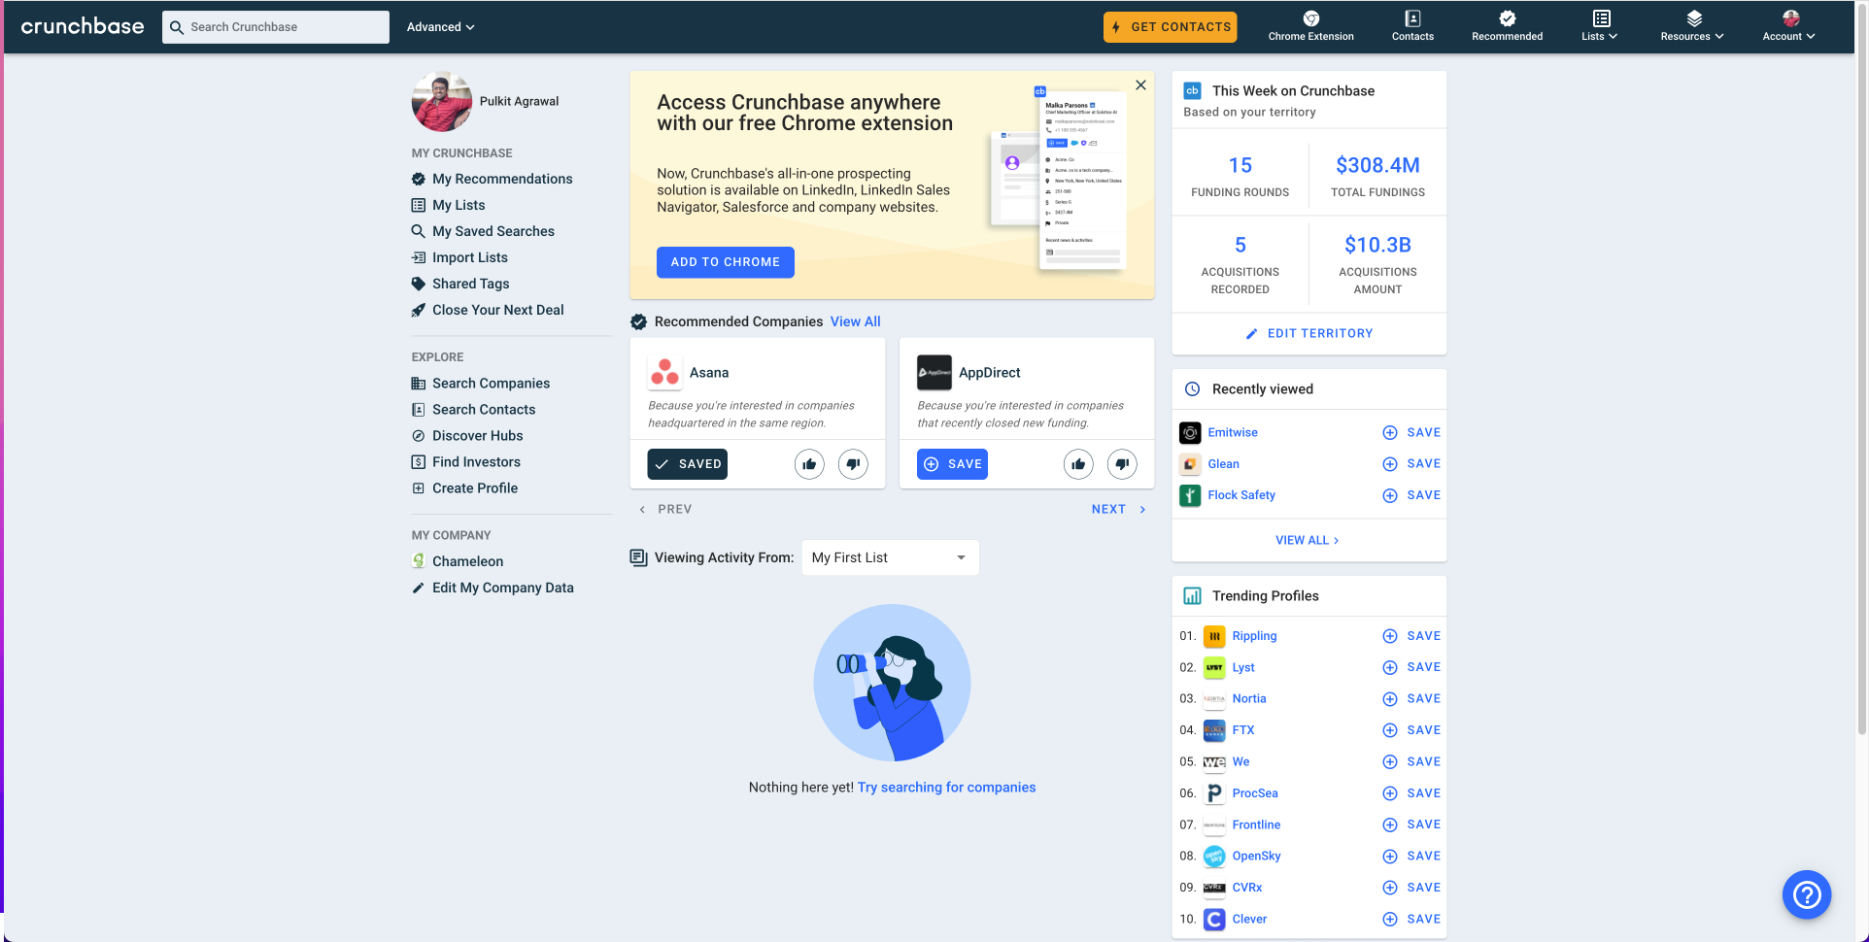Screen dimensions: 1869x942
Task: Thumbs up the Asana recommendation
Action: click(x=809, y=464)
